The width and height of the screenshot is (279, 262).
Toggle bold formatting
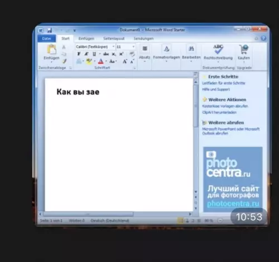[x=79, y=54]
